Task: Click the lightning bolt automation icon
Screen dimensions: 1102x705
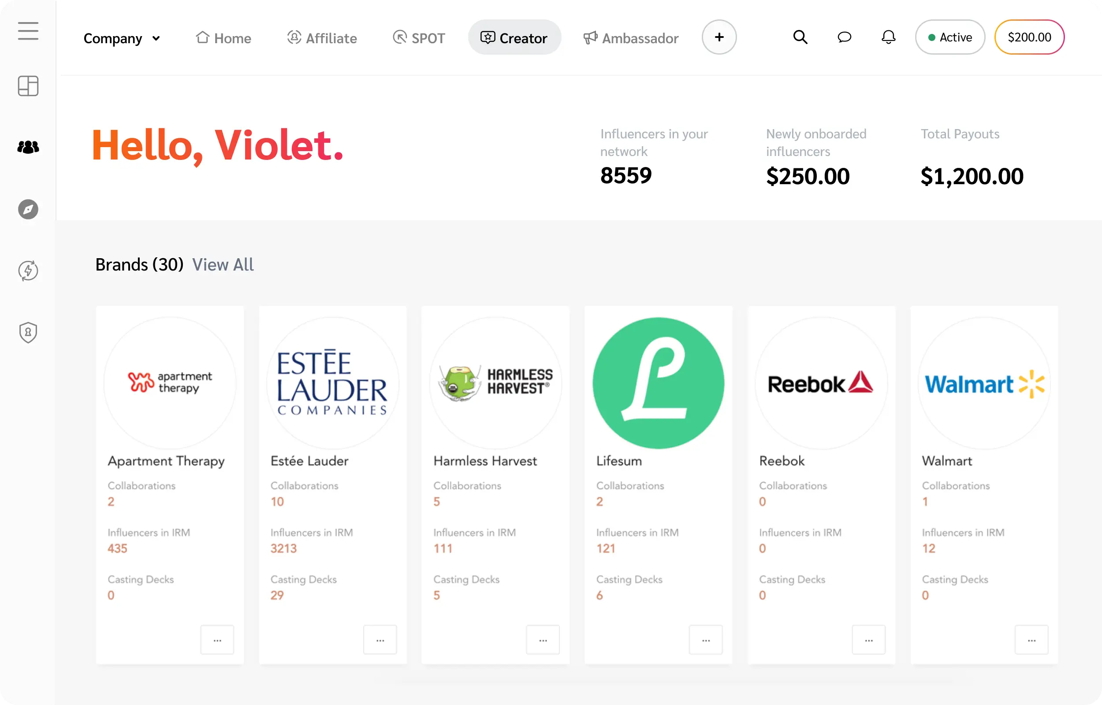Action: point(28,271)
